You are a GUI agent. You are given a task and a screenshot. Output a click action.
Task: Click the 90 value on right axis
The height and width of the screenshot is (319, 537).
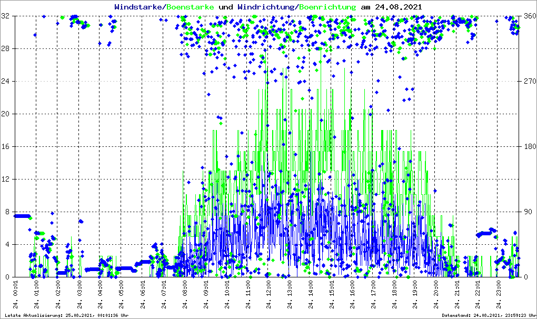pyautogui.click(x=527, y=212)
